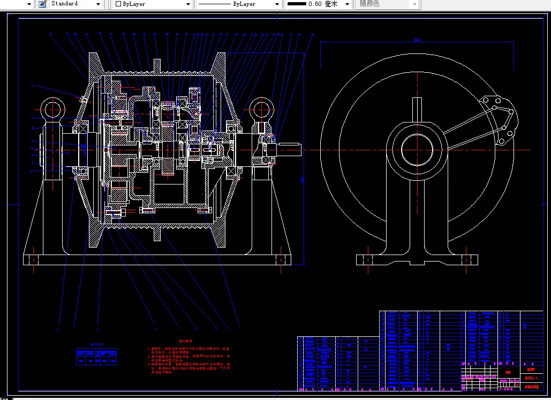Viewport: 551px width, 400px height.
Task: Expand the Standard style dropdown
Action: click(98, 4)
